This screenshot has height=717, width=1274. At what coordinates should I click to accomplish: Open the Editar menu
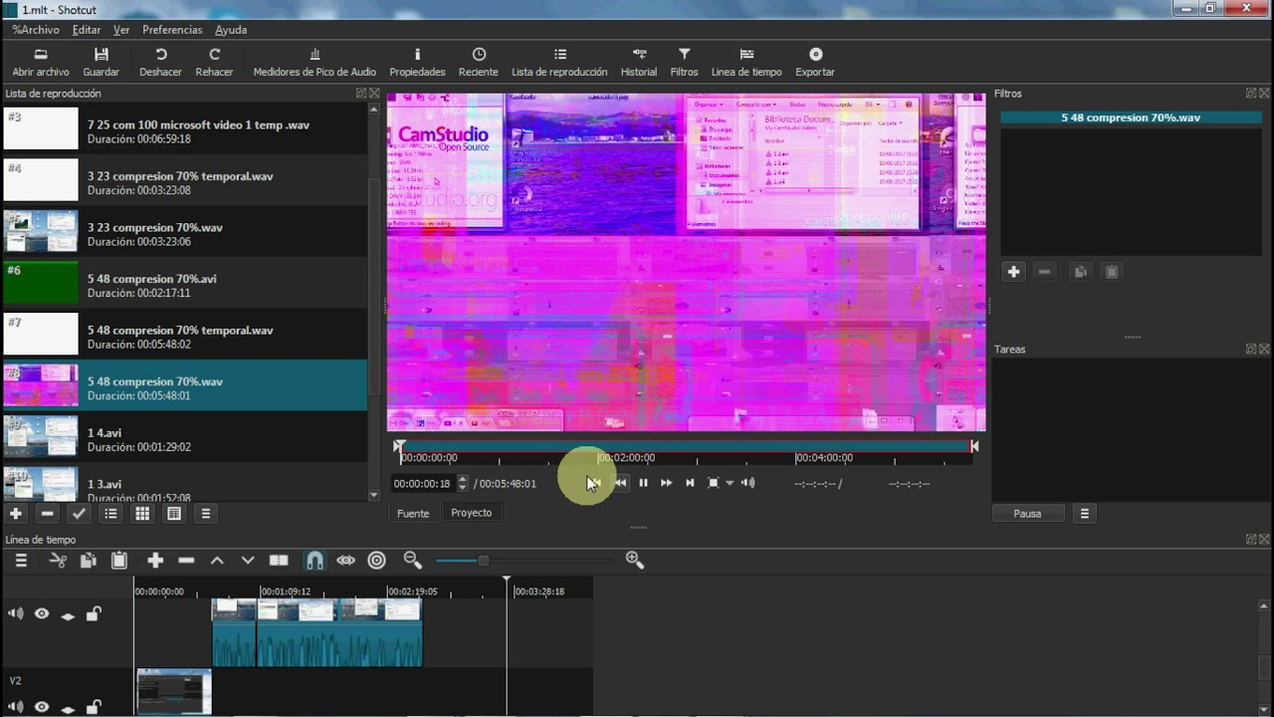point(87,30)
